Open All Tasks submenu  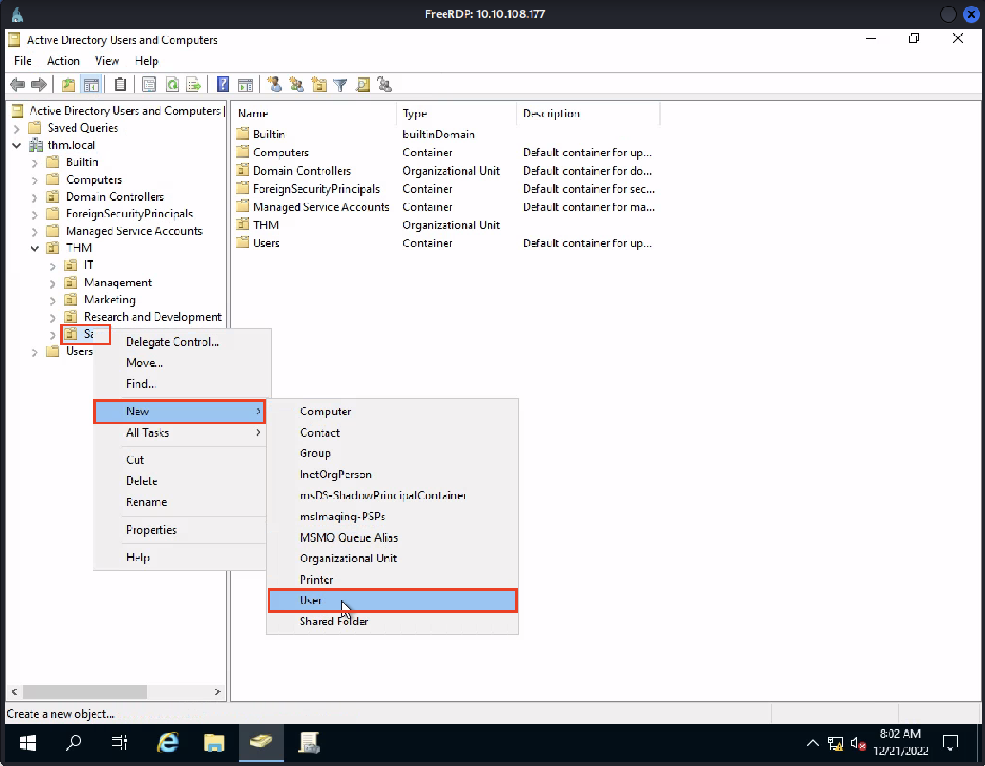[180, 432]
